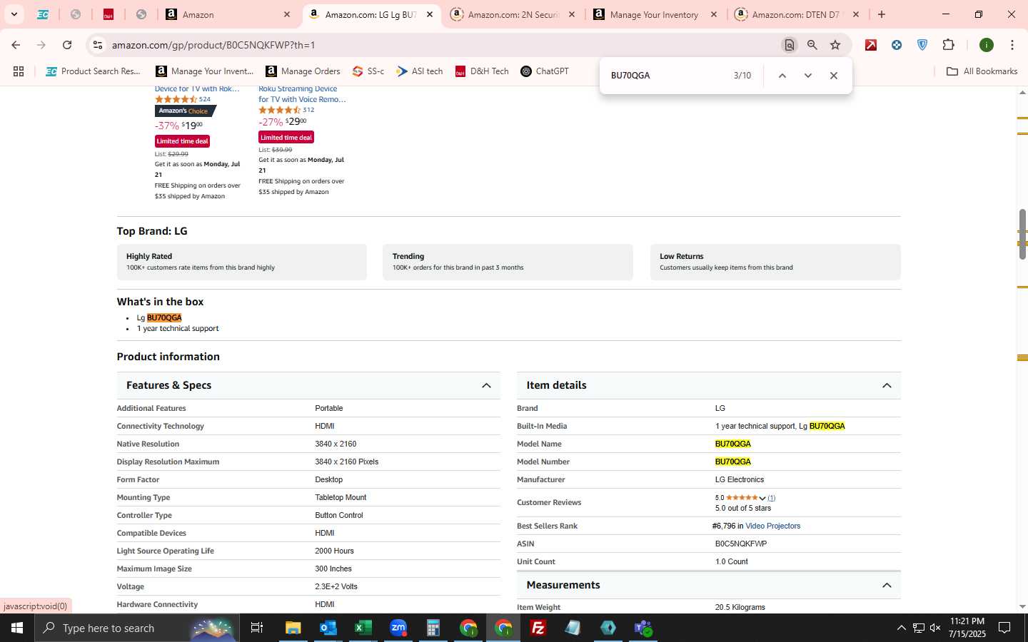Viewport: 1028px width, 642px height.
Task: Open Manage Orders bookmark
Action: pyautogui.click(x=303, y=71)
